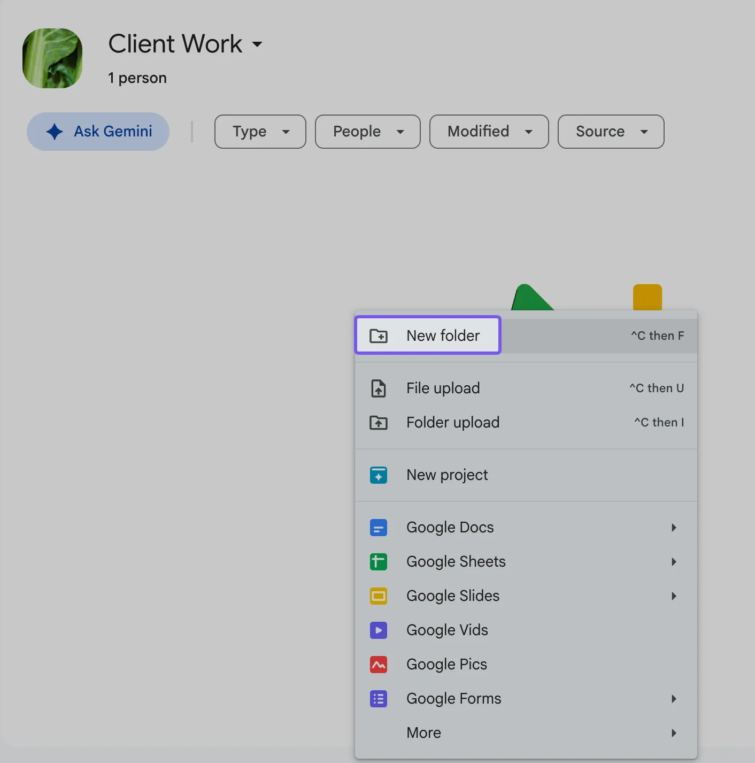The image size is (755, 763).
Task: Click the Client Work leaf thumbnail
Action: (52, 58)
